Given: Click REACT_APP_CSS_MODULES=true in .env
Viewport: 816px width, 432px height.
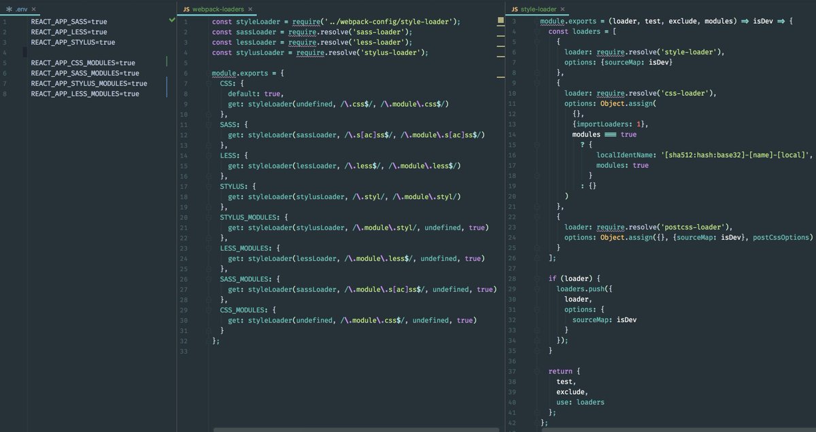Looking at the screenshot, I should click(x=83, y=63).
